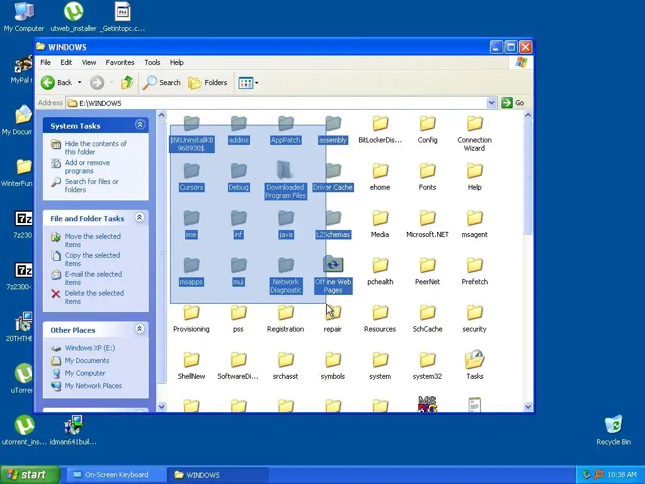Image resolution: width=645 pixels, height=484 pixels.
Task: Click the Up folder icon in toolbar
Action: [x=127, y=83]
